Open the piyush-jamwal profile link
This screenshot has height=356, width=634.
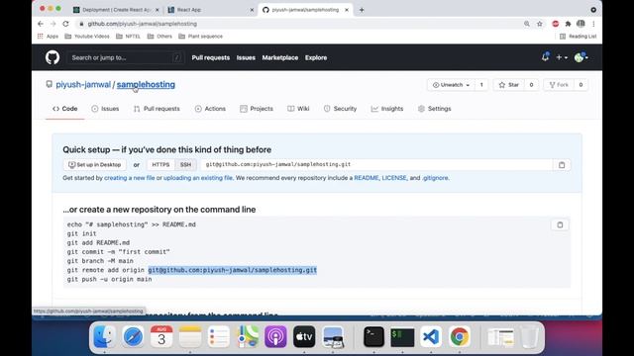tap(83, 84)
